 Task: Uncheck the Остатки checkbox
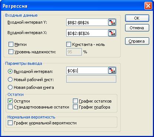coord(10,101)
